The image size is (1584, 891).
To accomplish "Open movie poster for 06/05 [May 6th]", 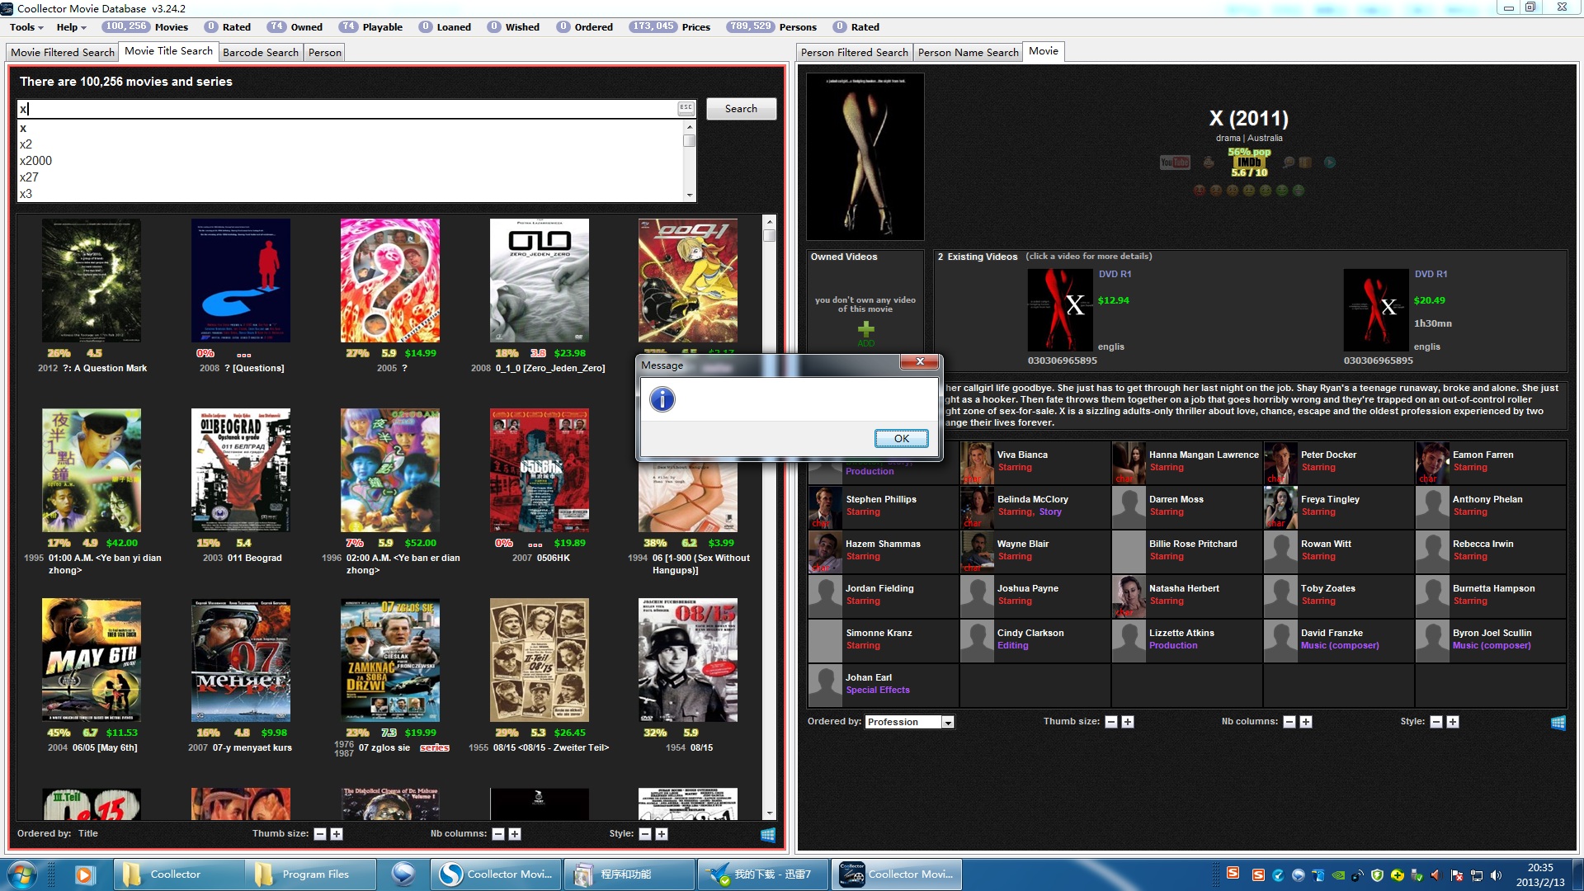I will 92,660.
